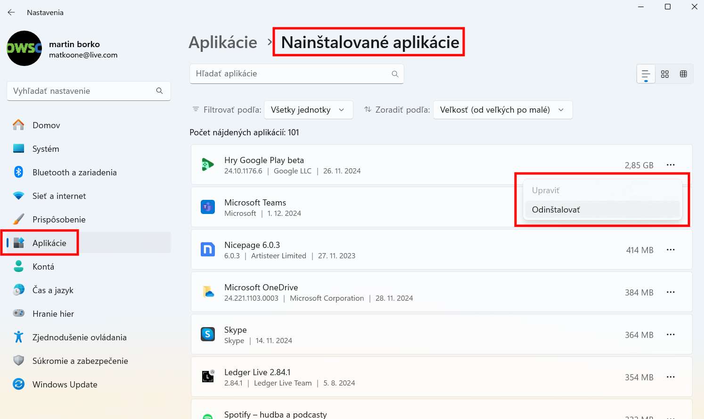This screenshot has height=419, width=704.
Task: Open more options for Nicepage 6.0.3
Action: coord(671,250)
